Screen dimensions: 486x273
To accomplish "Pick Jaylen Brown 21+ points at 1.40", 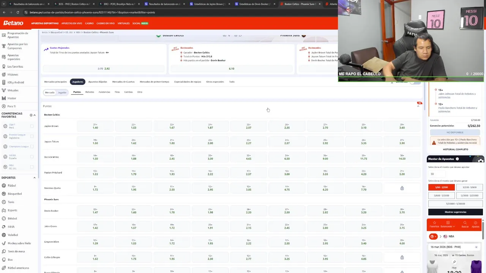I will tap(95, 126).
